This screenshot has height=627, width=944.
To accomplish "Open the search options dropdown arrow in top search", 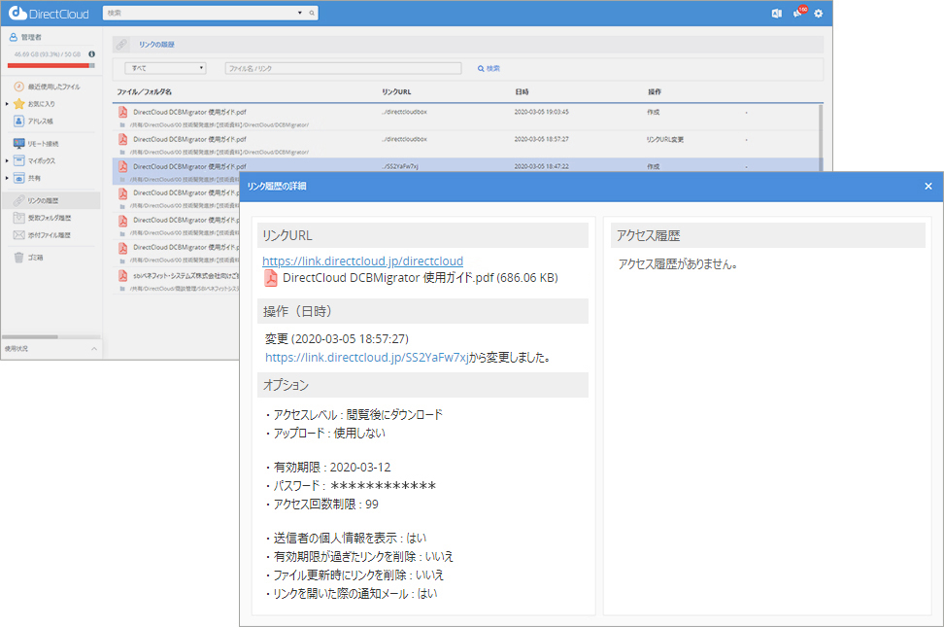I will pyautogui.click(x=300, y=13).
